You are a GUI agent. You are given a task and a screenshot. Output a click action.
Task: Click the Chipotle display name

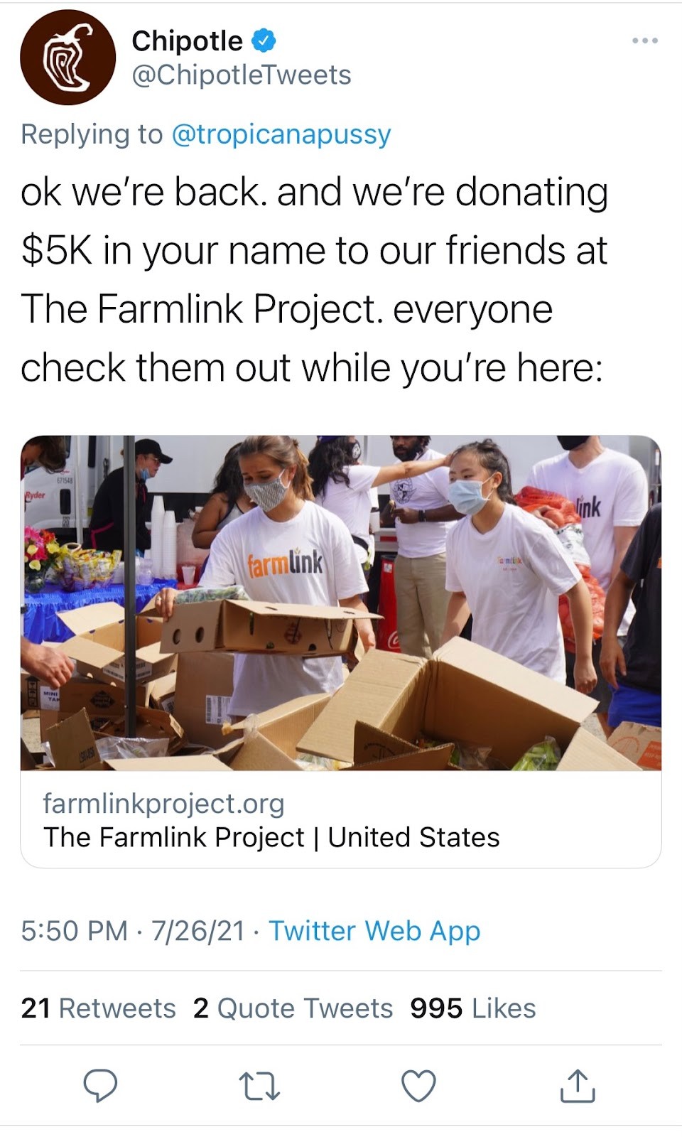coord(187,41)
